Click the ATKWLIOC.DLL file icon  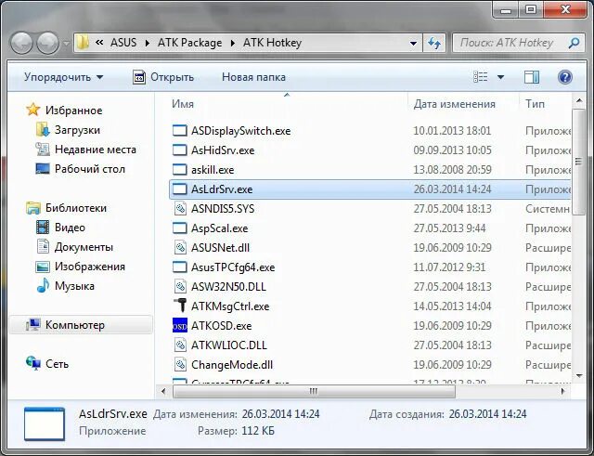(179, 345)
